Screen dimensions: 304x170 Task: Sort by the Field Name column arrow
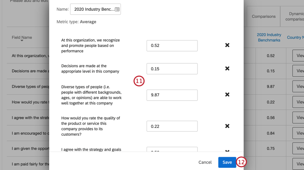[x=22, y=40]
